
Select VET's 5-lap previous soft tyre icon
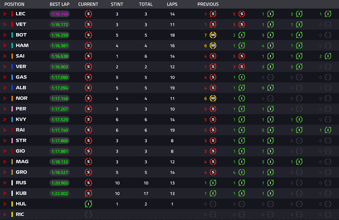(242, 24)
